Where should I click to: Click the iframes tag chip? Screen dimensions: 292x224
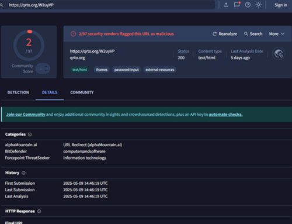(x=102, y=70)
